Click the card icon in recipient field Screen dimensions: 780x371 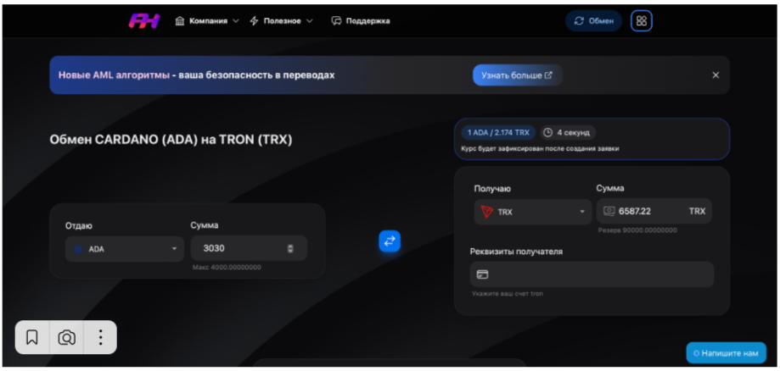coord(483,274)
